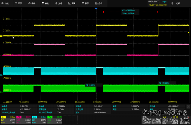Screen dimensions: 191x125
Task: Open the 触发 trigger settings box at bottom
Action: tap(170, 120)
